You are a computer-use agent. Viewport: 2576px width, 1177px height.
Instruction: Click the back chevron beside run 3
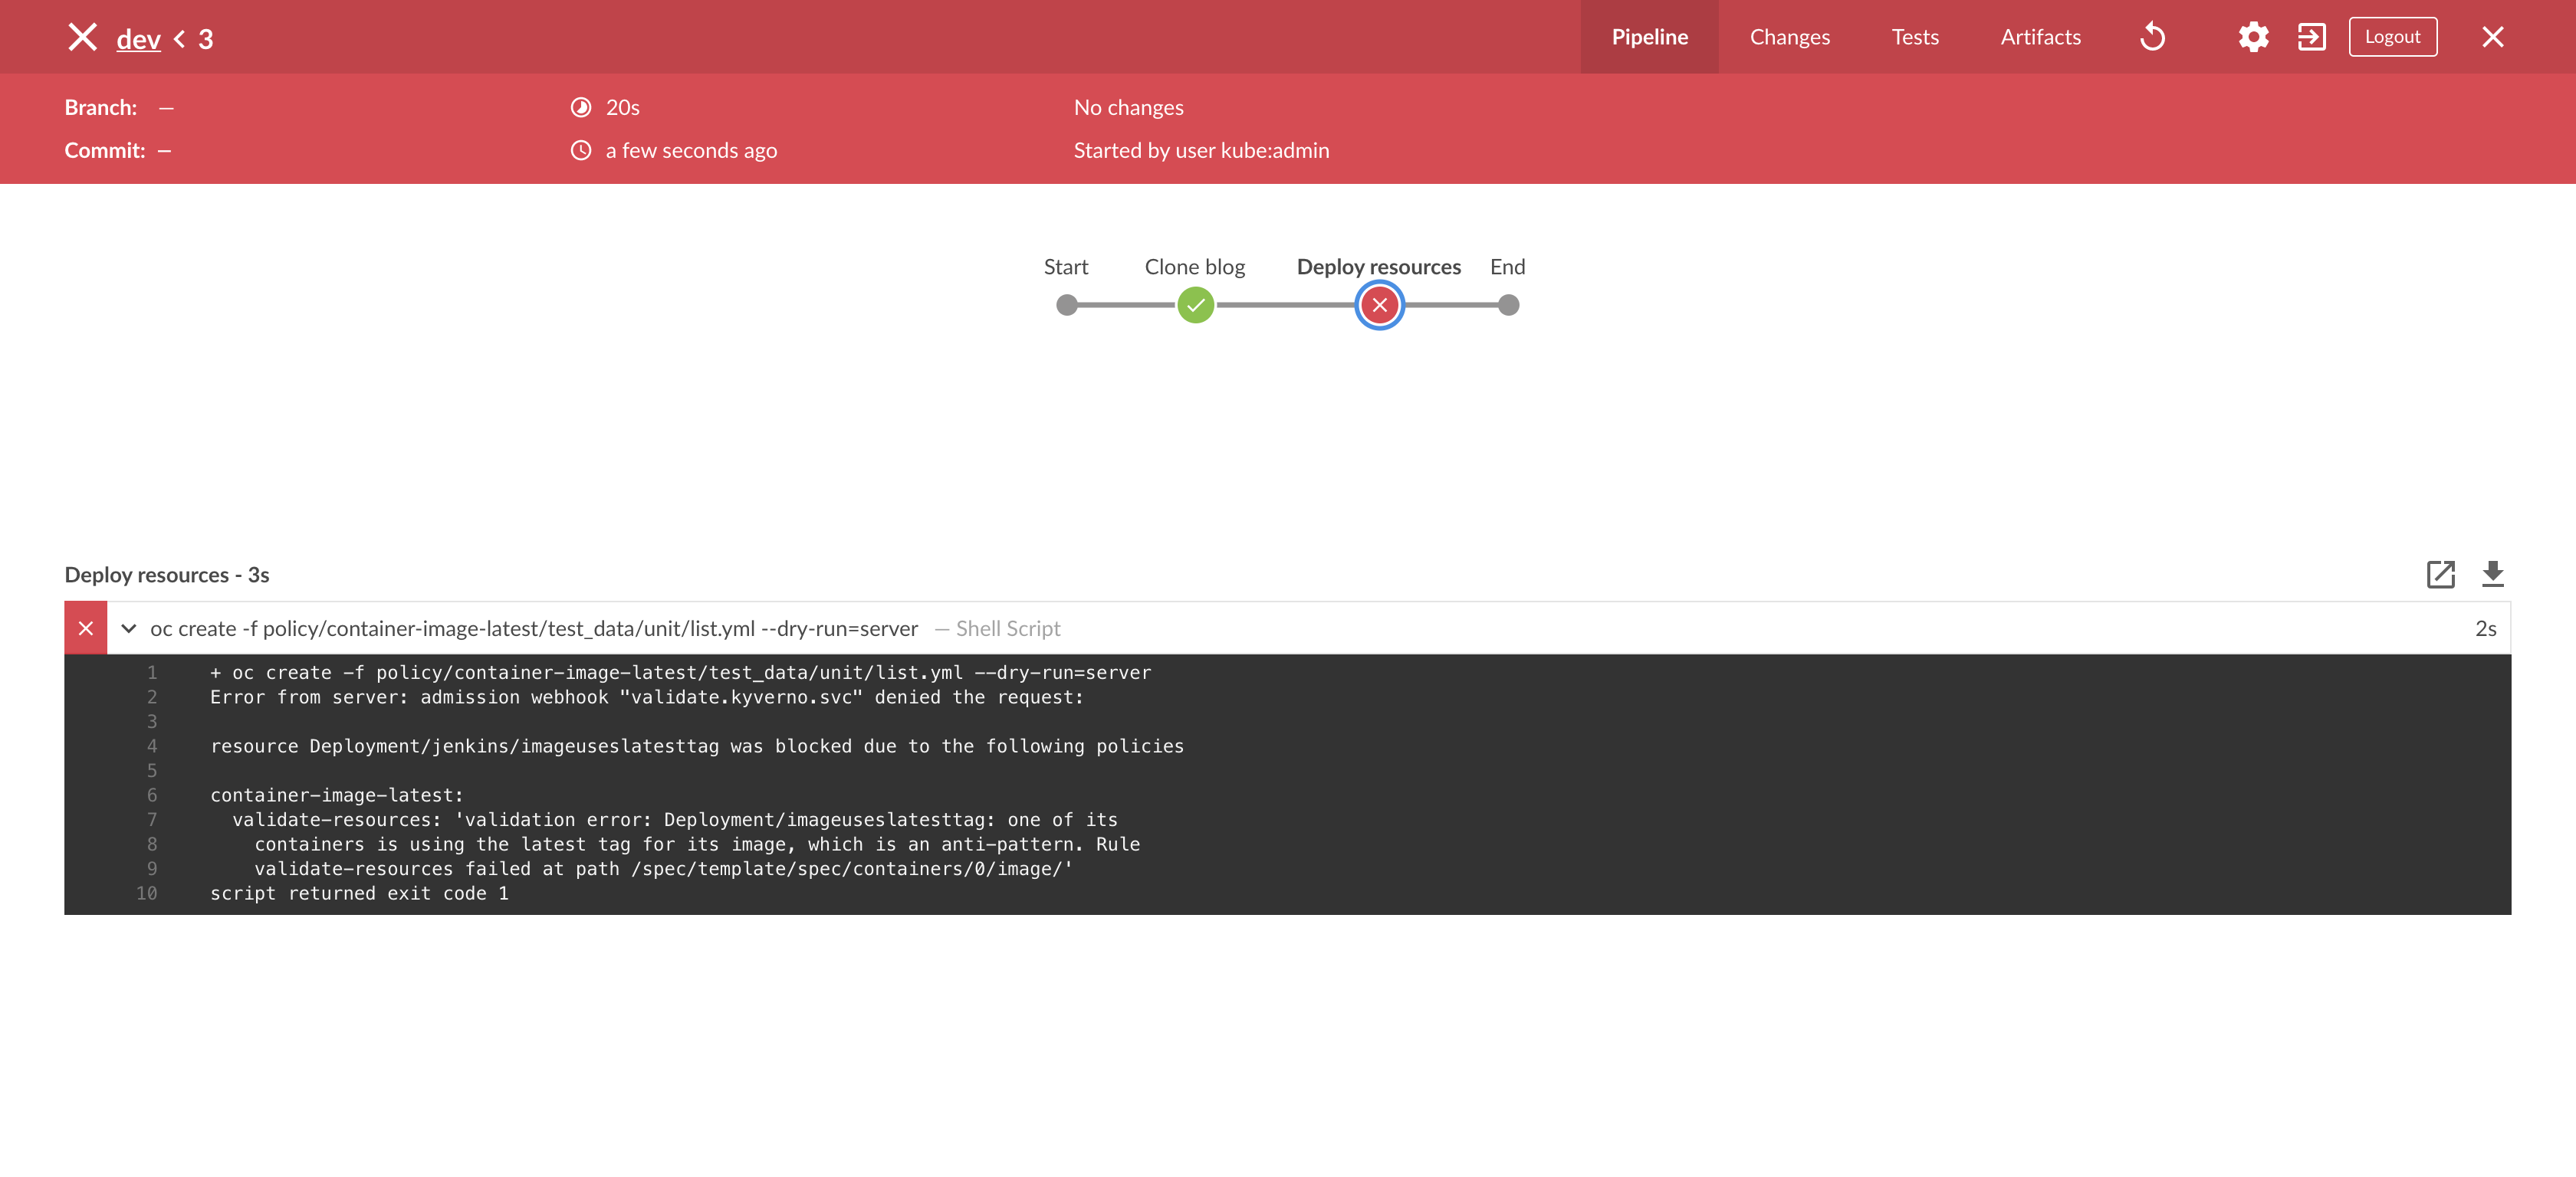180,39
